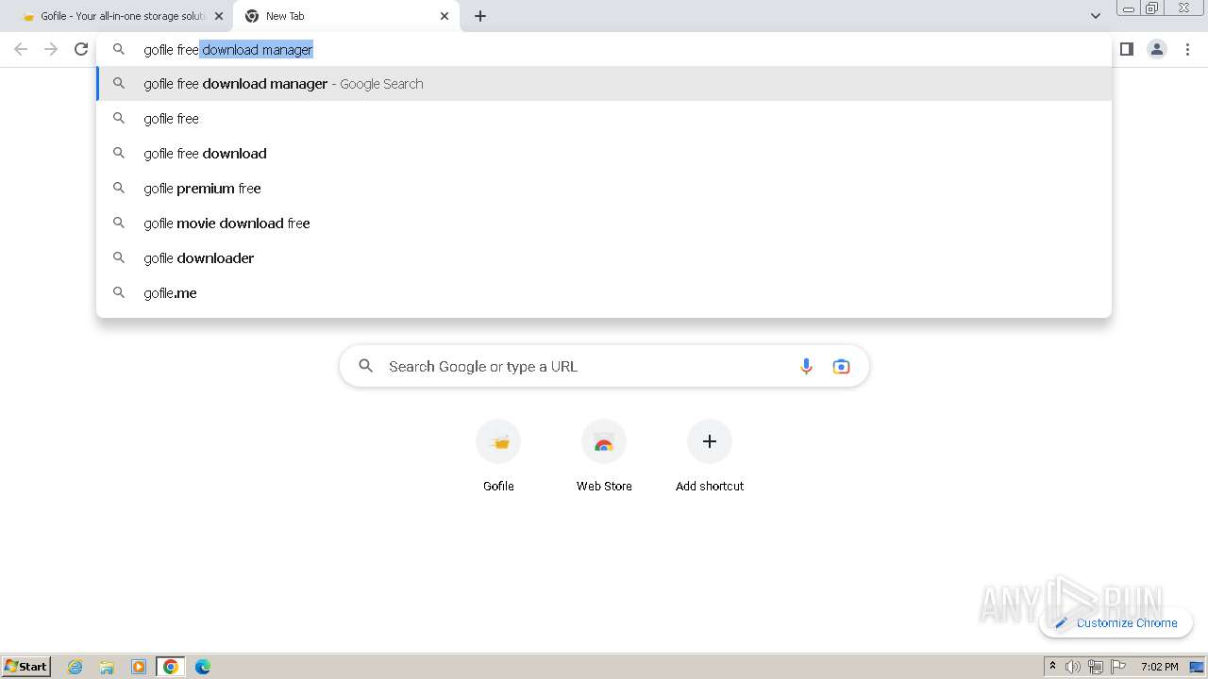Screen dimensions: 1208x679
Task: Open a new tab with plus button
Action: click(x=480, y=16)
